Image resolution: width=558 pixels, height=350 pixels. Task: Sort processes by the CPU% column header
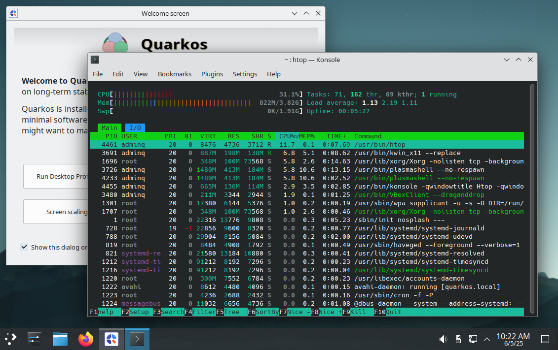(286, 136)
